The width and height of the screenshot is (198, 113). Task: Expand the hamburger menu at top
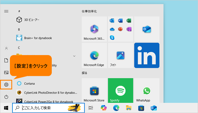click(6, 11)
